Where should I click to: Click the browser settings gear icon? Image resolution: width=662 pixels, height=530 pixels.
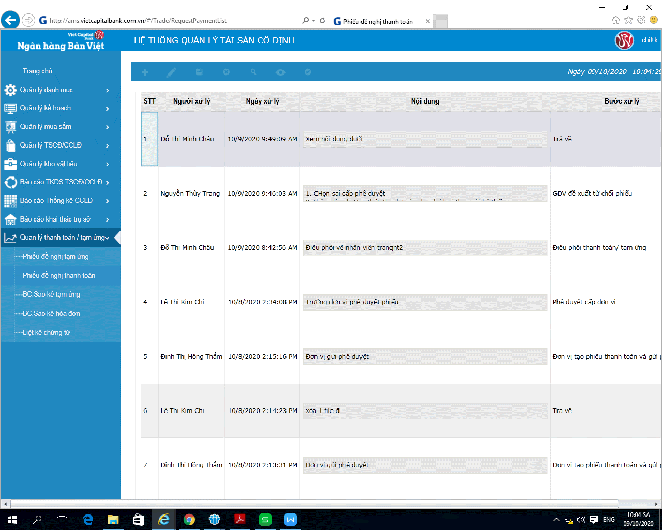(x=641, y=20)
